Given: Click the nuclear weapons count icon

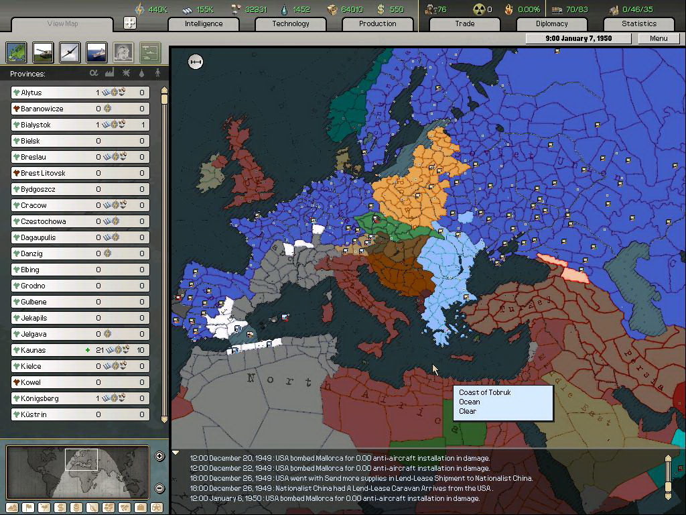Looking at the screenshot, I should tap(479, 9).
